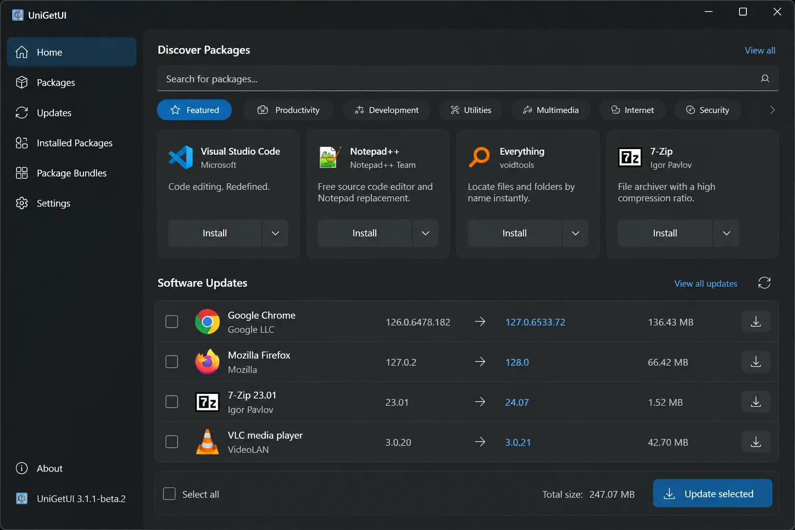This screenshot has height=530, width=795.
Task: Click 7-Zip new version 24.07
Action: (517, 402)
